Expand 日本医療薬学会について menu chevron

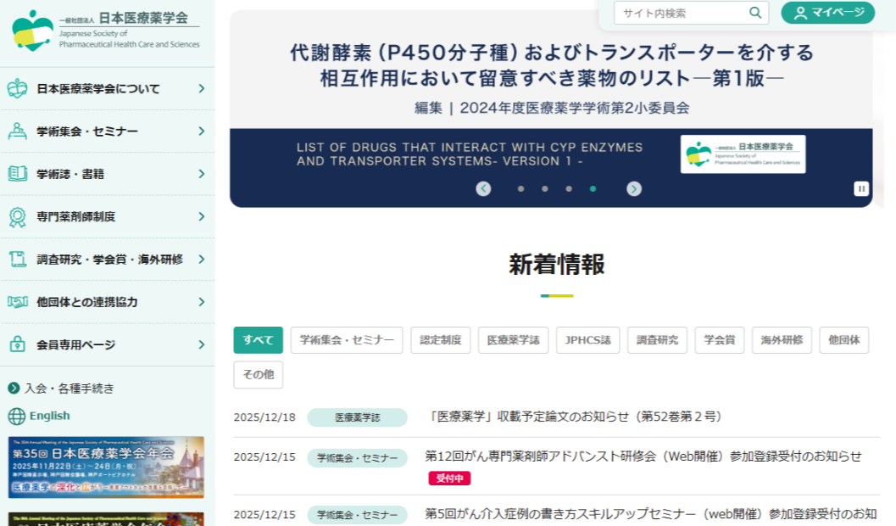tap(201, 89)
